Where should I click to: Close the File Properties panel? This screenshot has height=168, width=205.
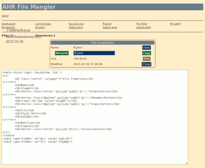tap(146, 64)
